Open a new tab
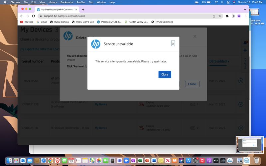 tap(83, 10)
